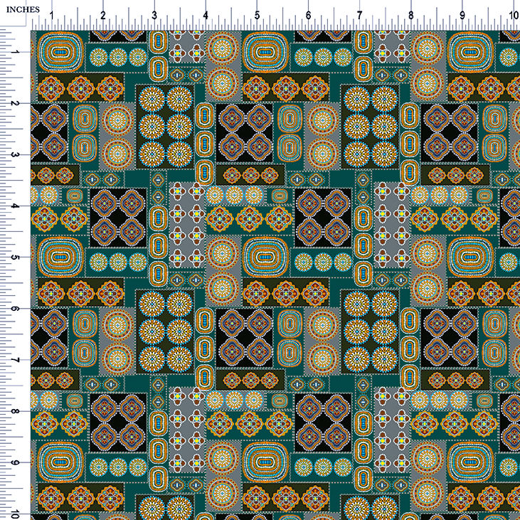Click the number 2 on the vertical ruler
Viewport: 520px width, 520px height.
(x=15, y=103)
